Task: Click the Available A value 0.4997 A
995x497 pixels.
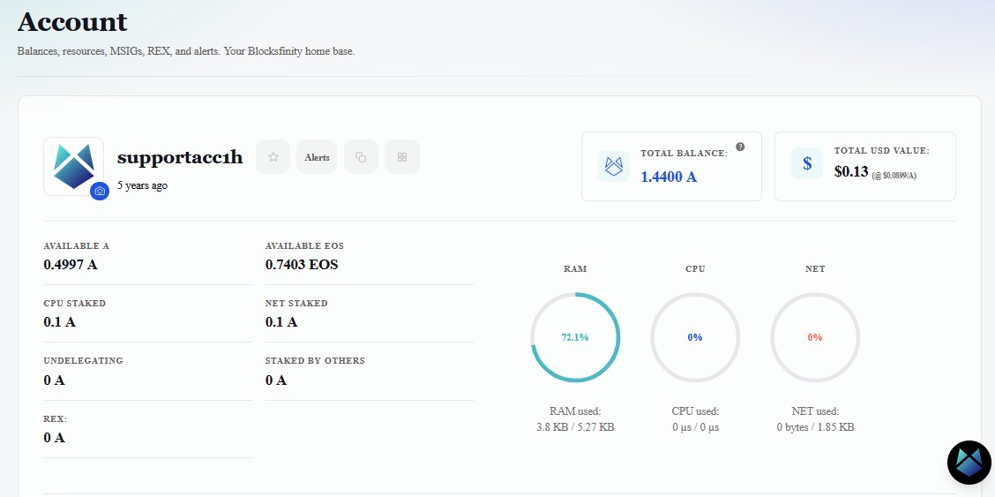Action: click(x=71, y=265)
